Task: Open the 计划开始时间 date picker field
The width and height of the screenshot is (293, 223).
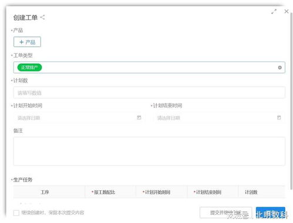Action: [x=79, y=118]
